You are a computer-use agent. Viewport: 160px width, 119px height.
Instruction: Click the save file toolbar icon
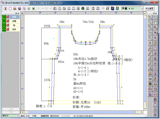(x=20, y=8)
